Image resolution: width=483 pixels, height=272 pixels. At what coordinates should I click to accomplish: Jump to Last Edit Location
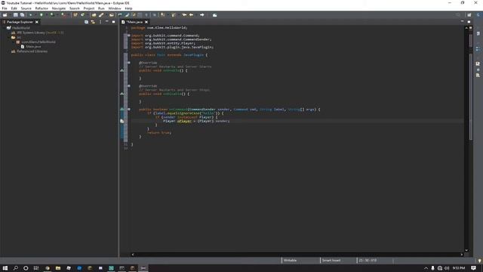[x=184, y=15]
